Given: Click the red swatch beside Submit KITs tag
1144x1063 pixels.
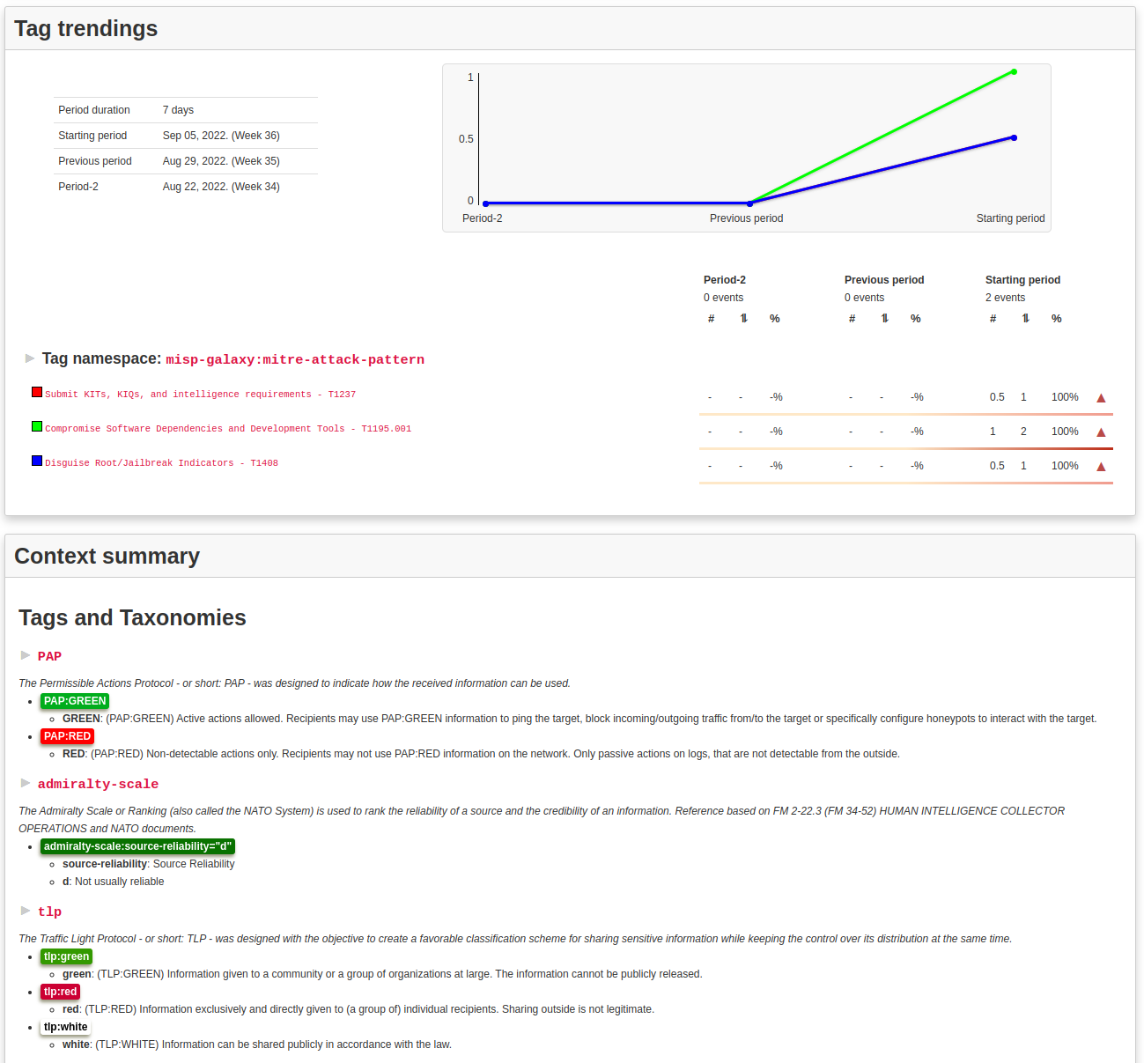Looking at the screenshot, I should tap(37, 392).
